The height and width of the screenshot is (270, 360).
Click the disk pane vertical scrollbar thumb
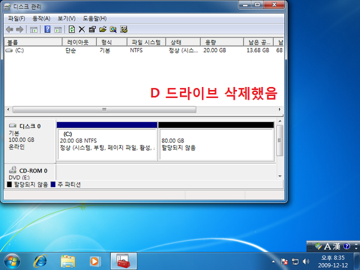coord(280,140)
